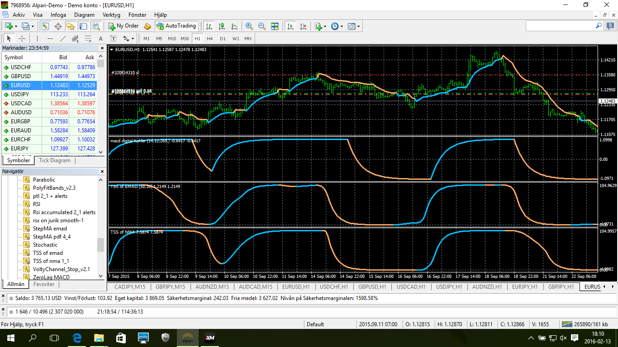Select the Text Label tool

point(114,38)
